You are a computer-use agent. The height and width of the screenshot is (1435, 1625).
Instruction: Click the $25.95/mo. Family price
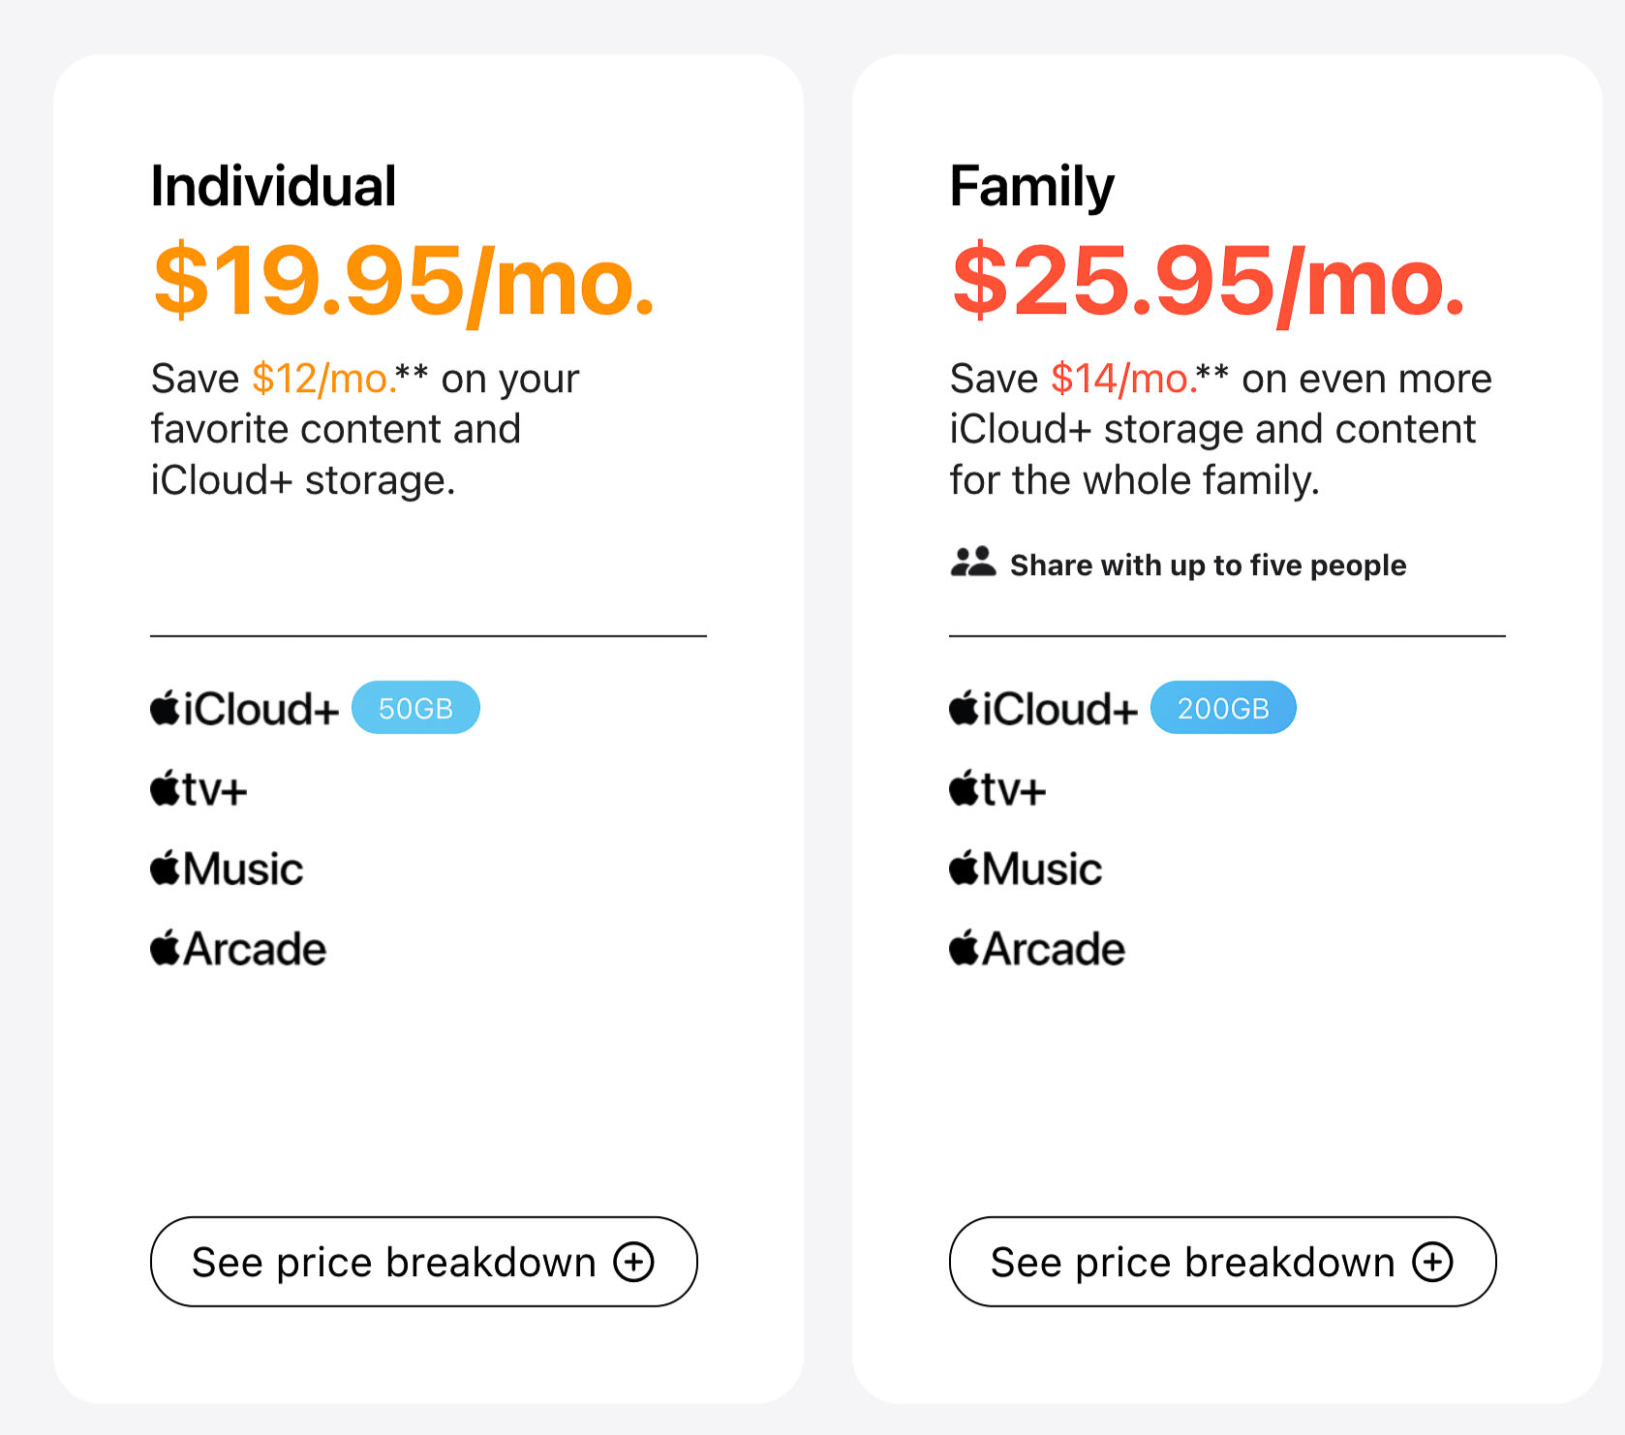pos(1209,282)
